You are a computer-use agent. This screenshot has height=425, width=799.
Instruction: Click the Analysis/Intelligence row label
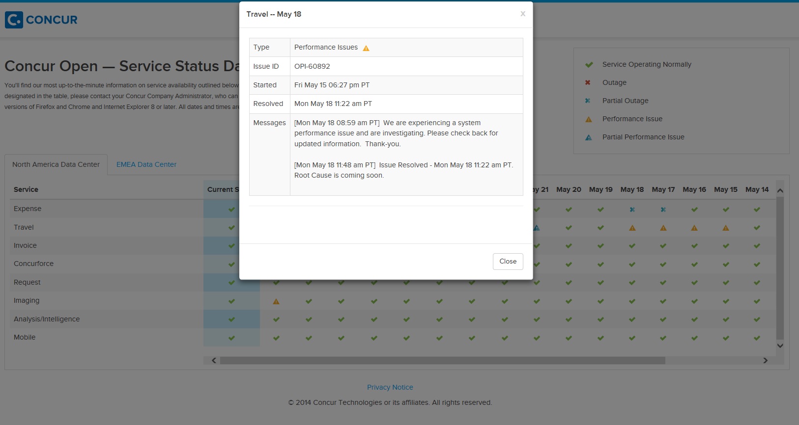[x=47, y=319]
